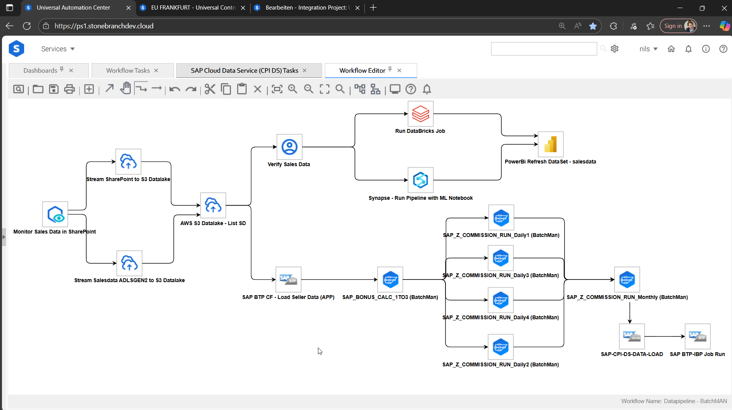Select the SAP_BONUS_CALC_1TO3 node
This screenshot has height=410, width=732.
point(390,279)
